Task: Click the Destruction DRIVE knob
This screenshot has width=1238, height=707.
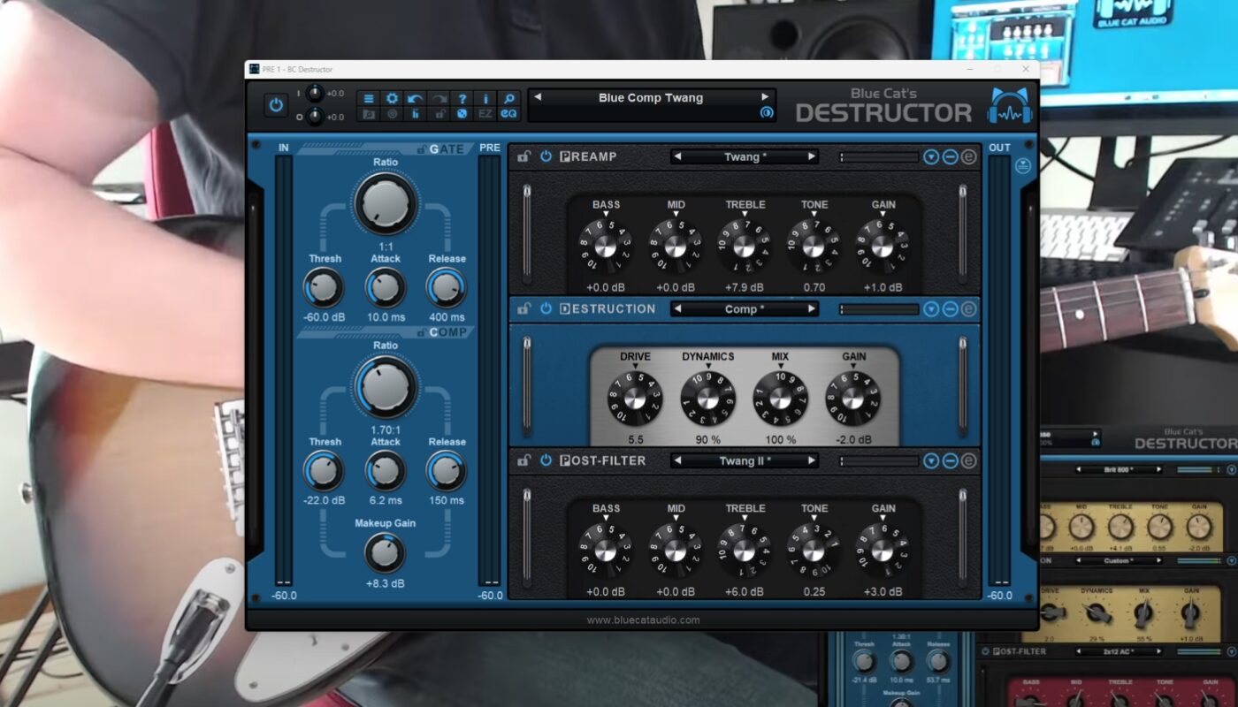Action: click(635, 398)
